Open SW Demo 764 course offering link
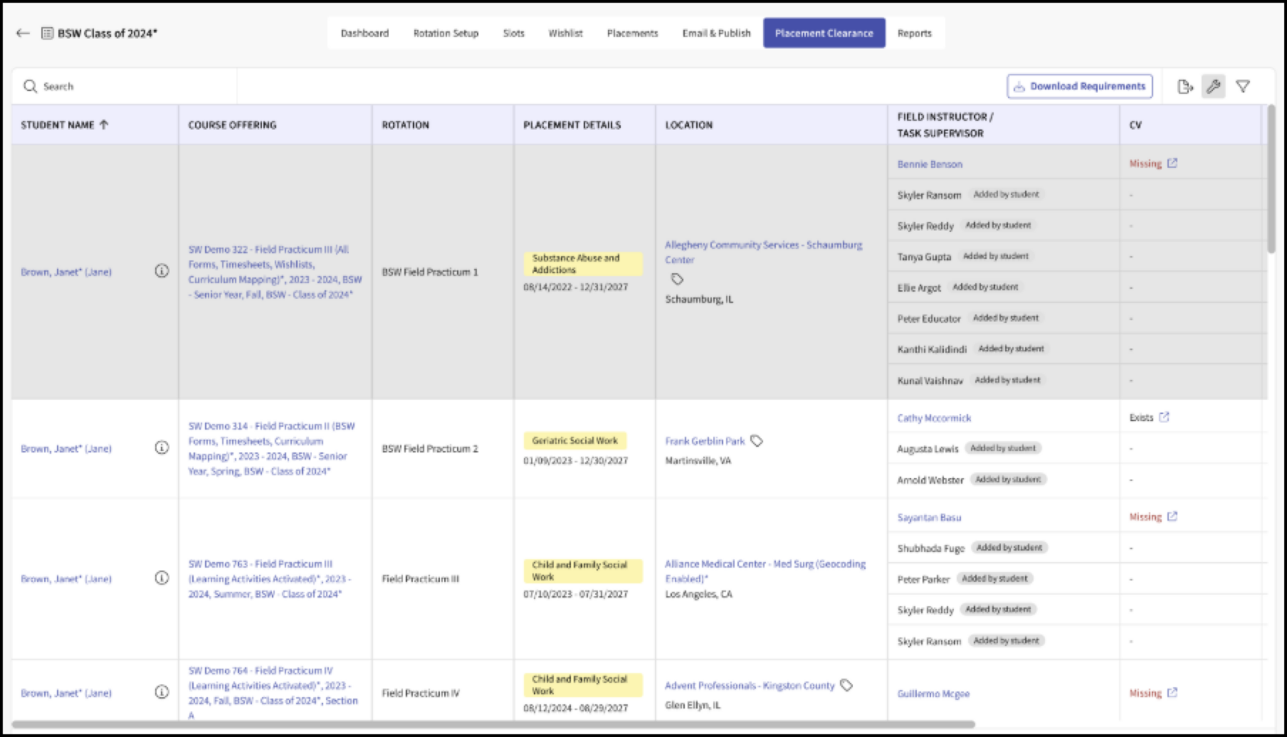The height and width of the screenshot is (737, 1287). tap(273, 692)
